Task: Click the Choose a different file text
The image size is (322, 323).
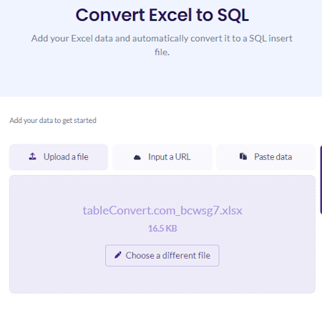Action: click(168, 255)
